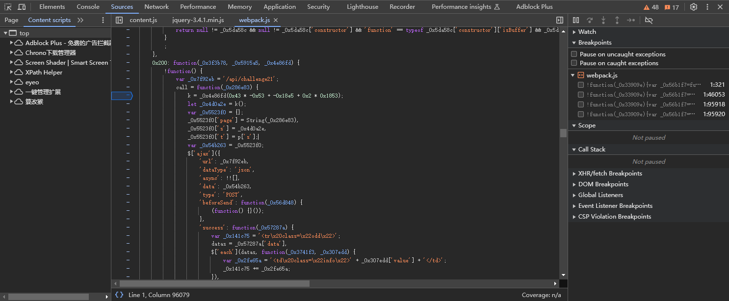The image size is (729, 301).
Task: Open the Lighthouse panel tab
Action: pos(363,7)
